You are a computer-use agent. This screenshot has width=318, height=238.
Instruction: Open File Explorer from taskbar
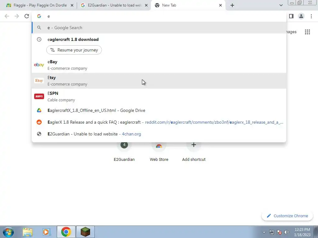tap(28, 232)
